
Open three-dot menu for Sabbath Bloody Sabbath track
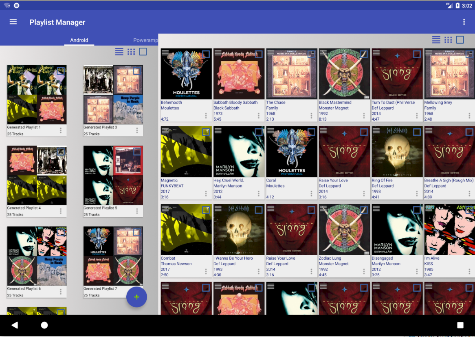coord(259,115)
